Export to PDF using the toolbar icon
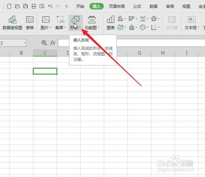This screenshot has height=177, width=205. click(34, 6)
